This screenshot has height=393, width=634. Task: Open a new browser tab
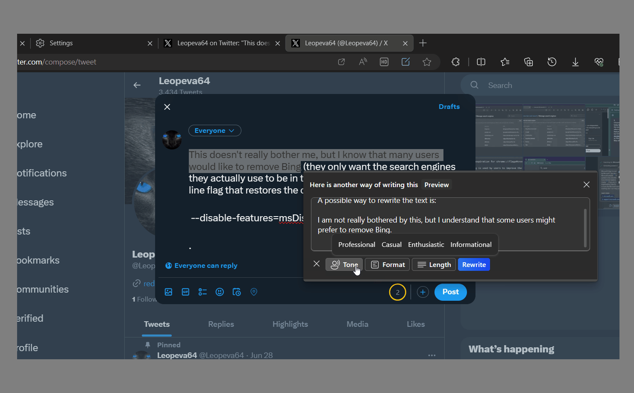[x=423, y=43]
